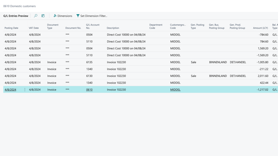Click the DET.HANDEL cell in account 6130 row

238,76
